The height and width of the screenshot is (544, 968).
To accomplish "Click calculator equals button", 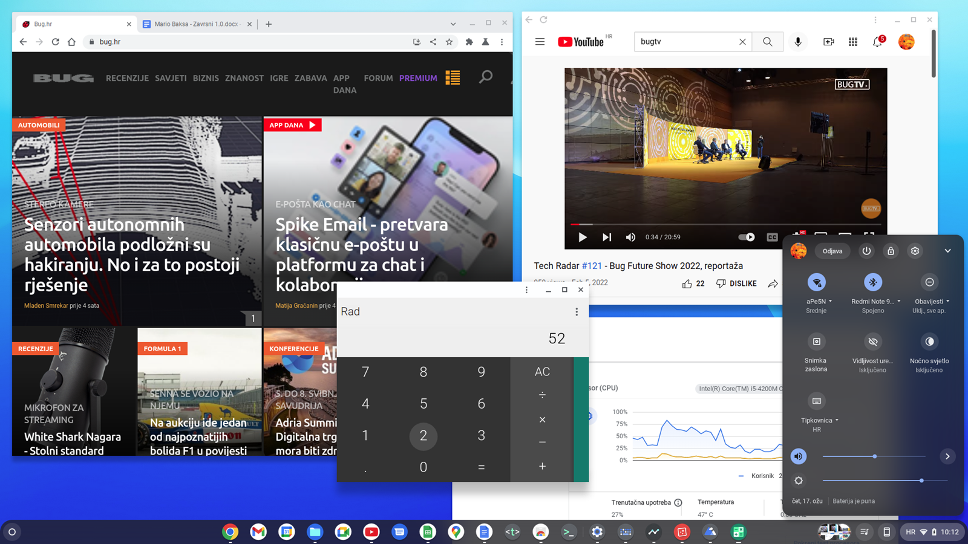I will (481, 467).
